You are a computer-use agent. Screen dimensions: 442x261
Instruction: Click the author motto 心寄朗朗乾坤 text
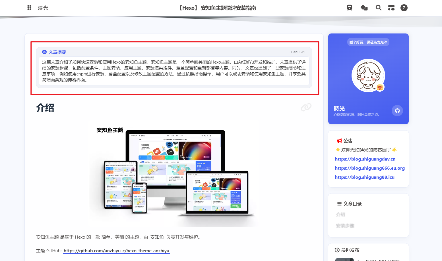click(357, 115)
